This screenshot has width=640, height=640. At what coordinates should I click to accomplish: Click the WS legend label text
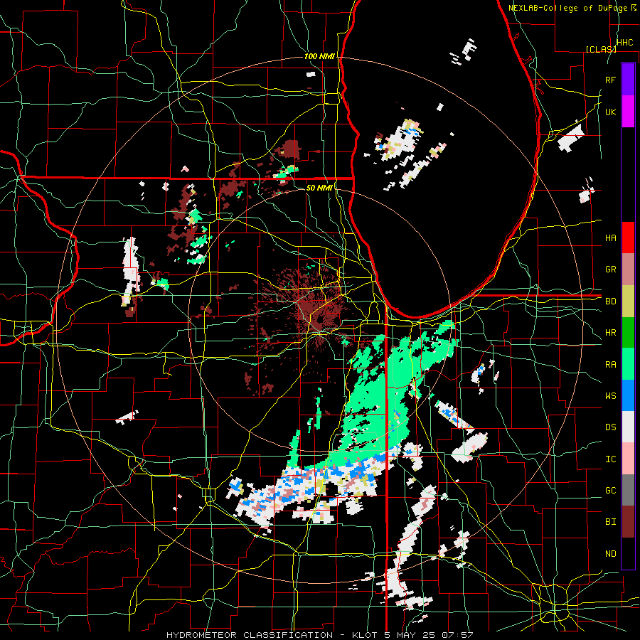pos(610,396)
